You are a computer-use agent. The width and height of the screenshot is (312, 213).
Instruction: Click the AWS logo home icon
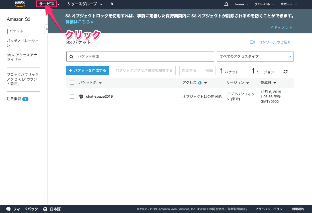20,4
